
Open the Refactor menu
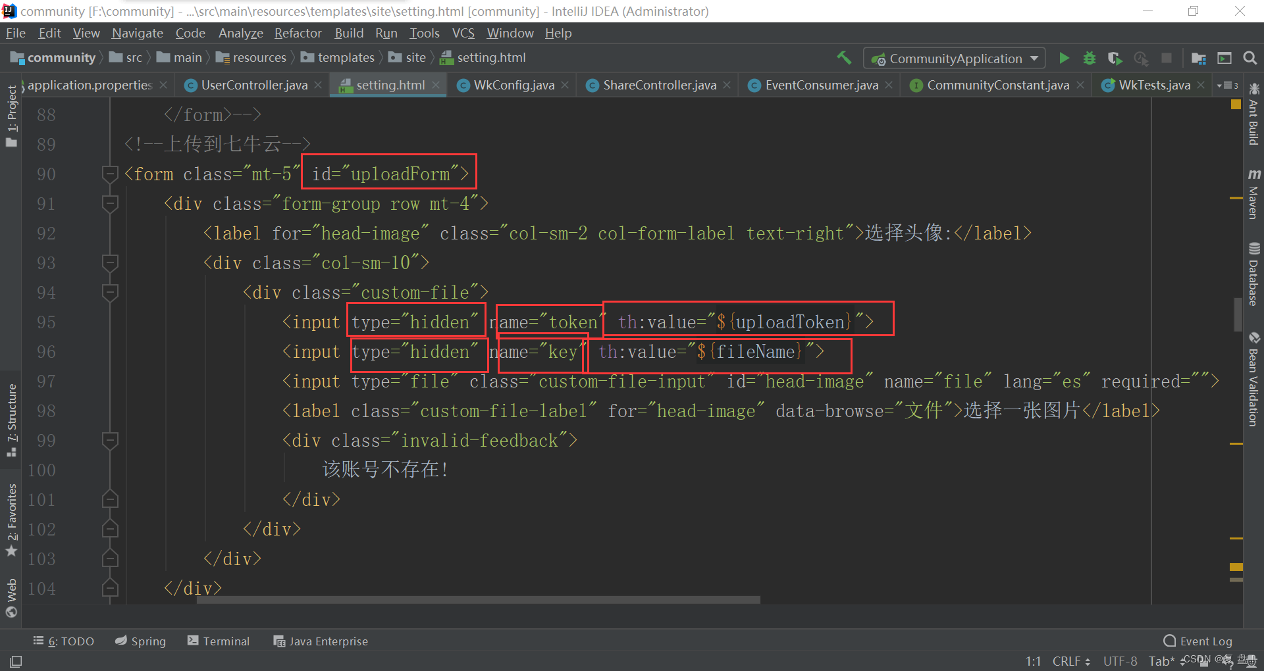298,33
